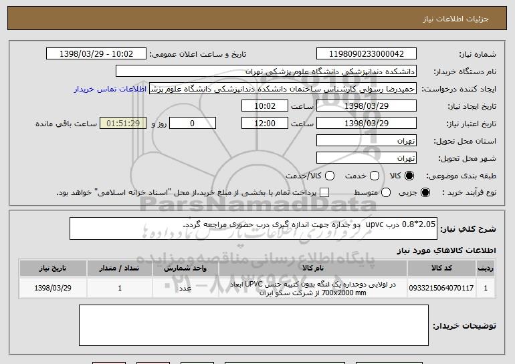Viewport: 515px width, 364px height.
Task: Click the ردیف column header
Action: click(486, 268)
